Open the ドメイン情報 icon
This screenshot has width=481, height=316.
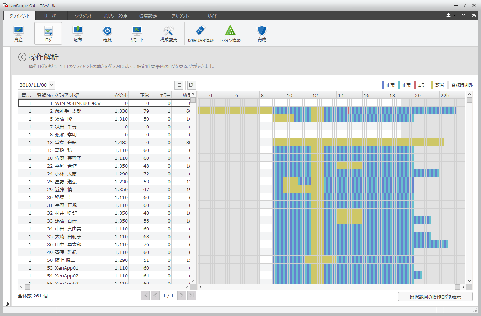click(230, 34)
